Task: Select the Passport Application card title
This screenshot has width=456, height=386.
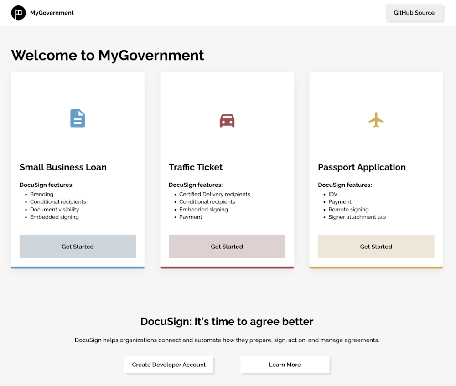Action: click(362, 167)
